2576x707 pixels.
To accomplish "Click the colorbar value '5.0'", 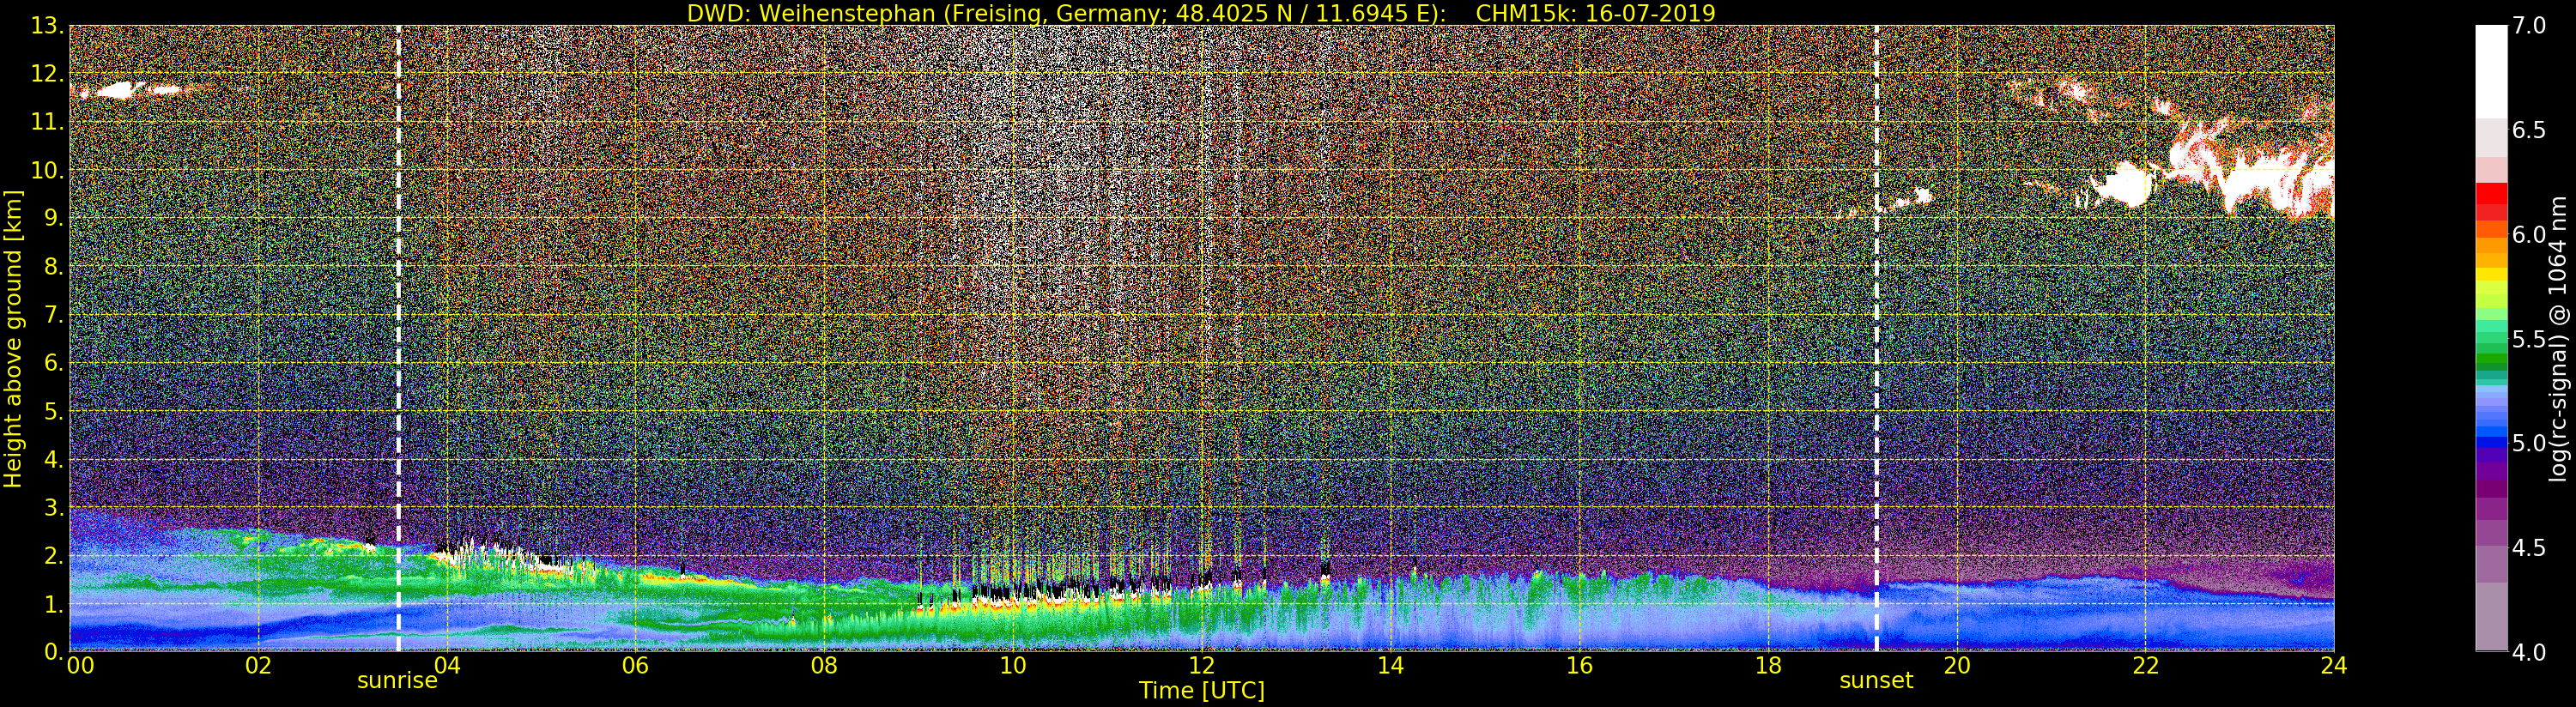I will pos(2529,443).
